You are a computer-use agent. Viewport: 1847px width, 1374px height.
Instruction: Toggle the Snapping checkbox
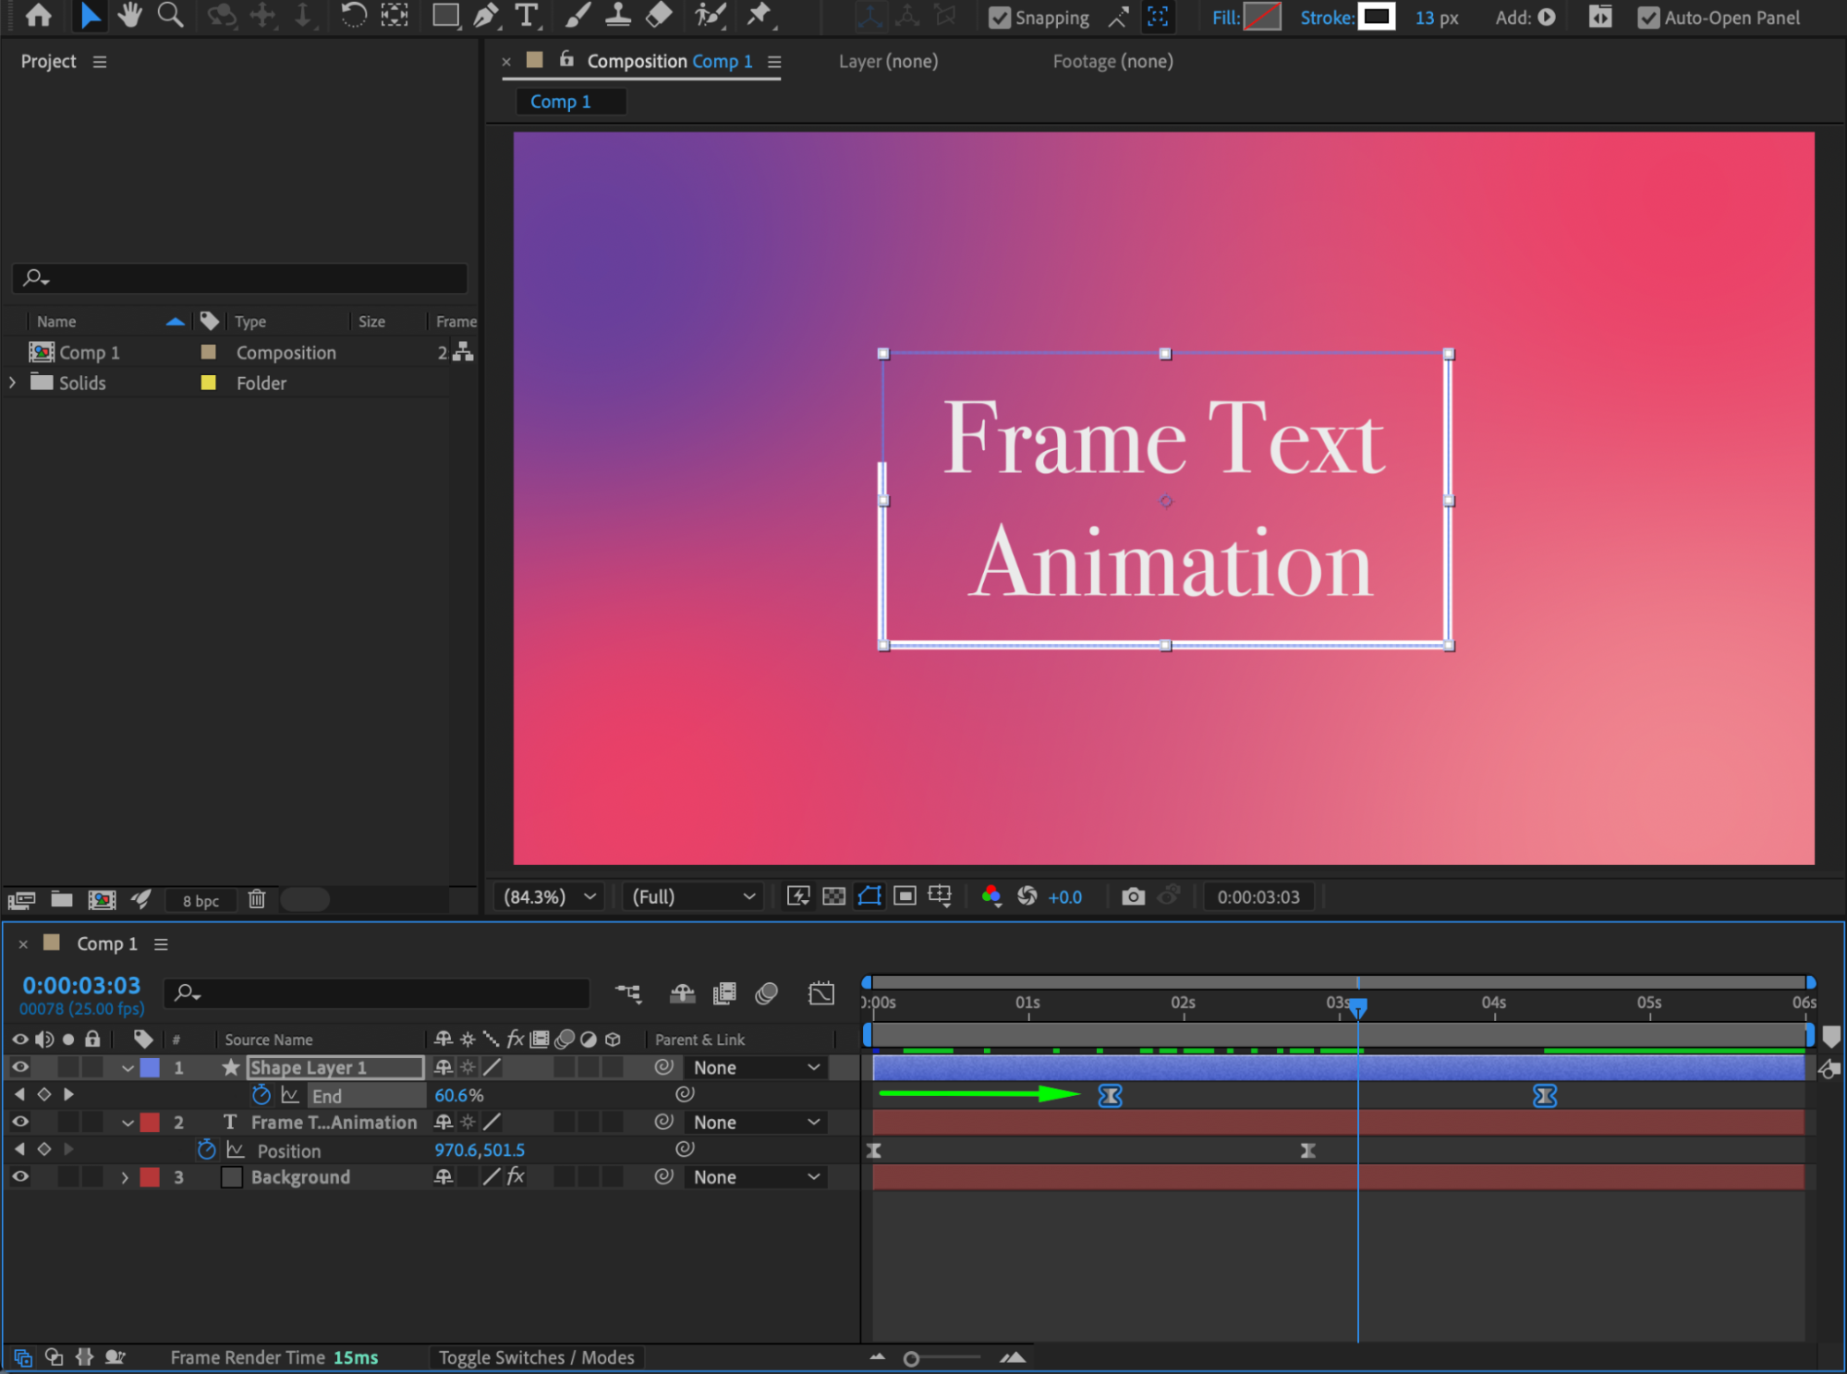pos(1000,18)
